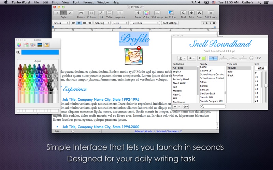This screenshot has height=170, width=273.
Task: Click the Print toolbar icon
Action: 191,13
